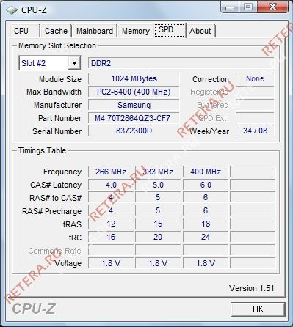The image size is (293, 327).
Task: Close the CPU-Z window
Action: 272,7
